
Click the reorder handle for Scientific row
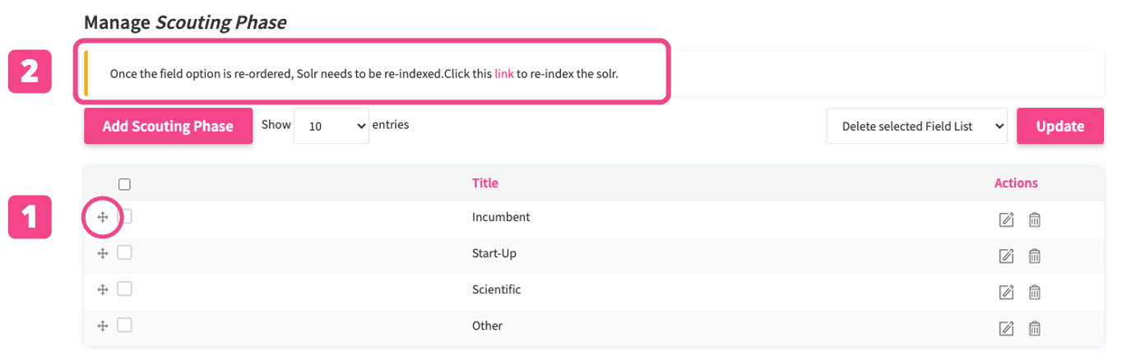(103, 289)
